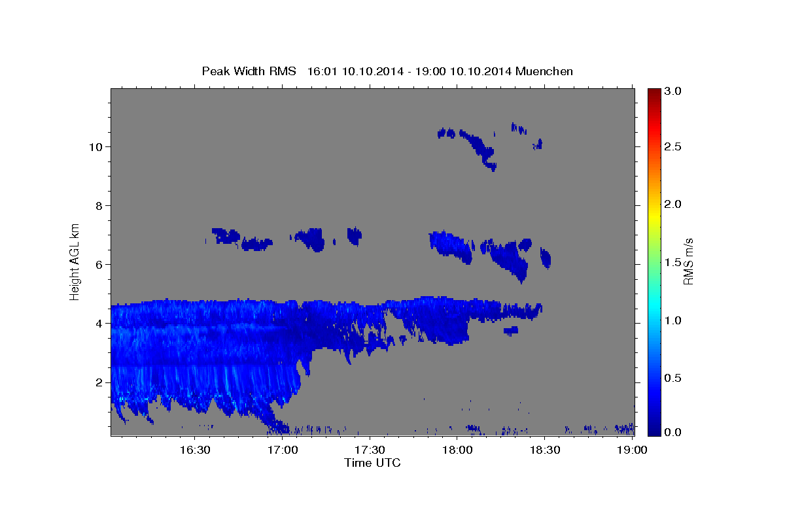Image resolution: width=785 pixels, height=523 pixels.
Task: Click the plot title 'Peak Width RMS'
Action: pos(249,71)
